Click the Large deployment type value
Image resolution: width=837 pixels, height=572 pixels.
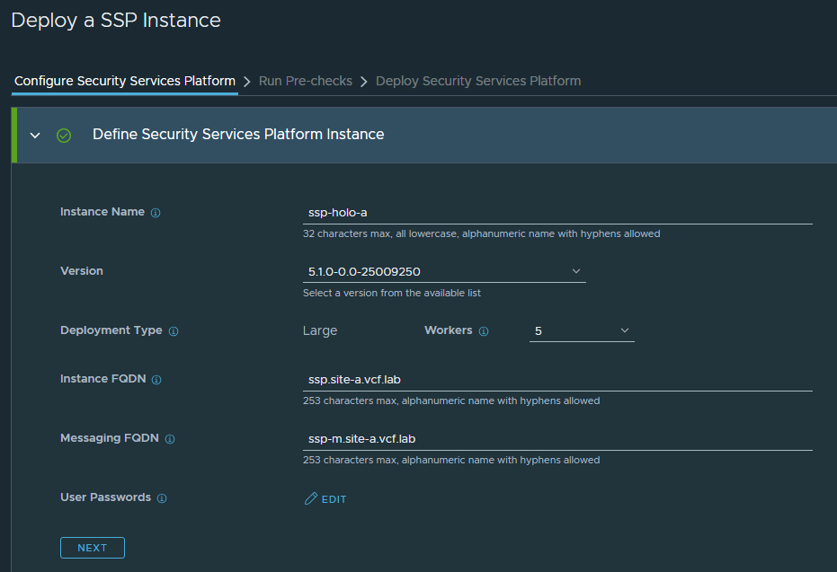pos(320,330)
